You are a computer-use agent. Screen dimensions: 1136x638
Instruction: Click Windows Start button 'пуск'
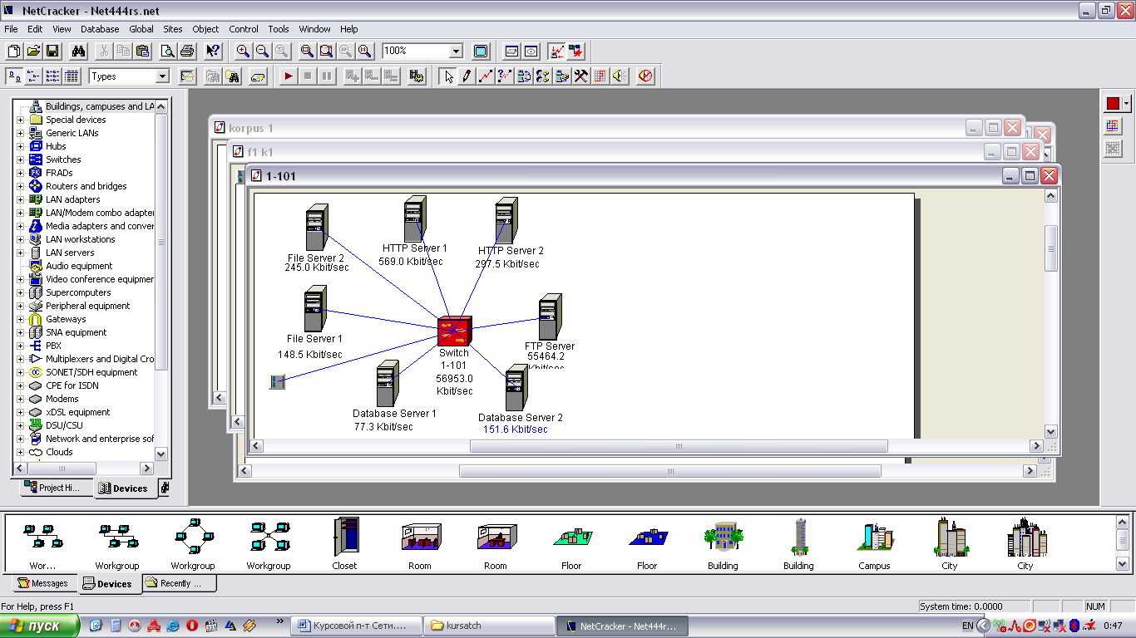pos(40,626)
